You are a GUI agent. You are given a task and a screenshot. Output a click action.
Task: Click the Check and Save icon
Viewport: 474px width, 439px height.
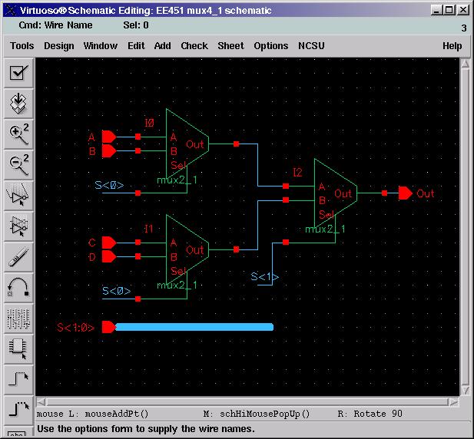point(18,73)
